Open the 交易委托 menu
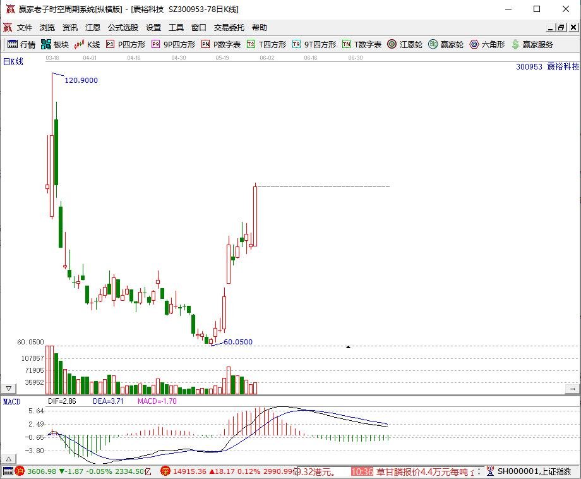 (229, 27)
